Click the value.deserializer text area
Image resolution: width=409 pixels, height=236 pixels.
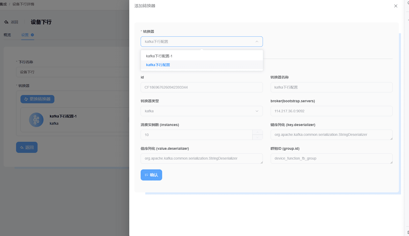pos(202,159)
